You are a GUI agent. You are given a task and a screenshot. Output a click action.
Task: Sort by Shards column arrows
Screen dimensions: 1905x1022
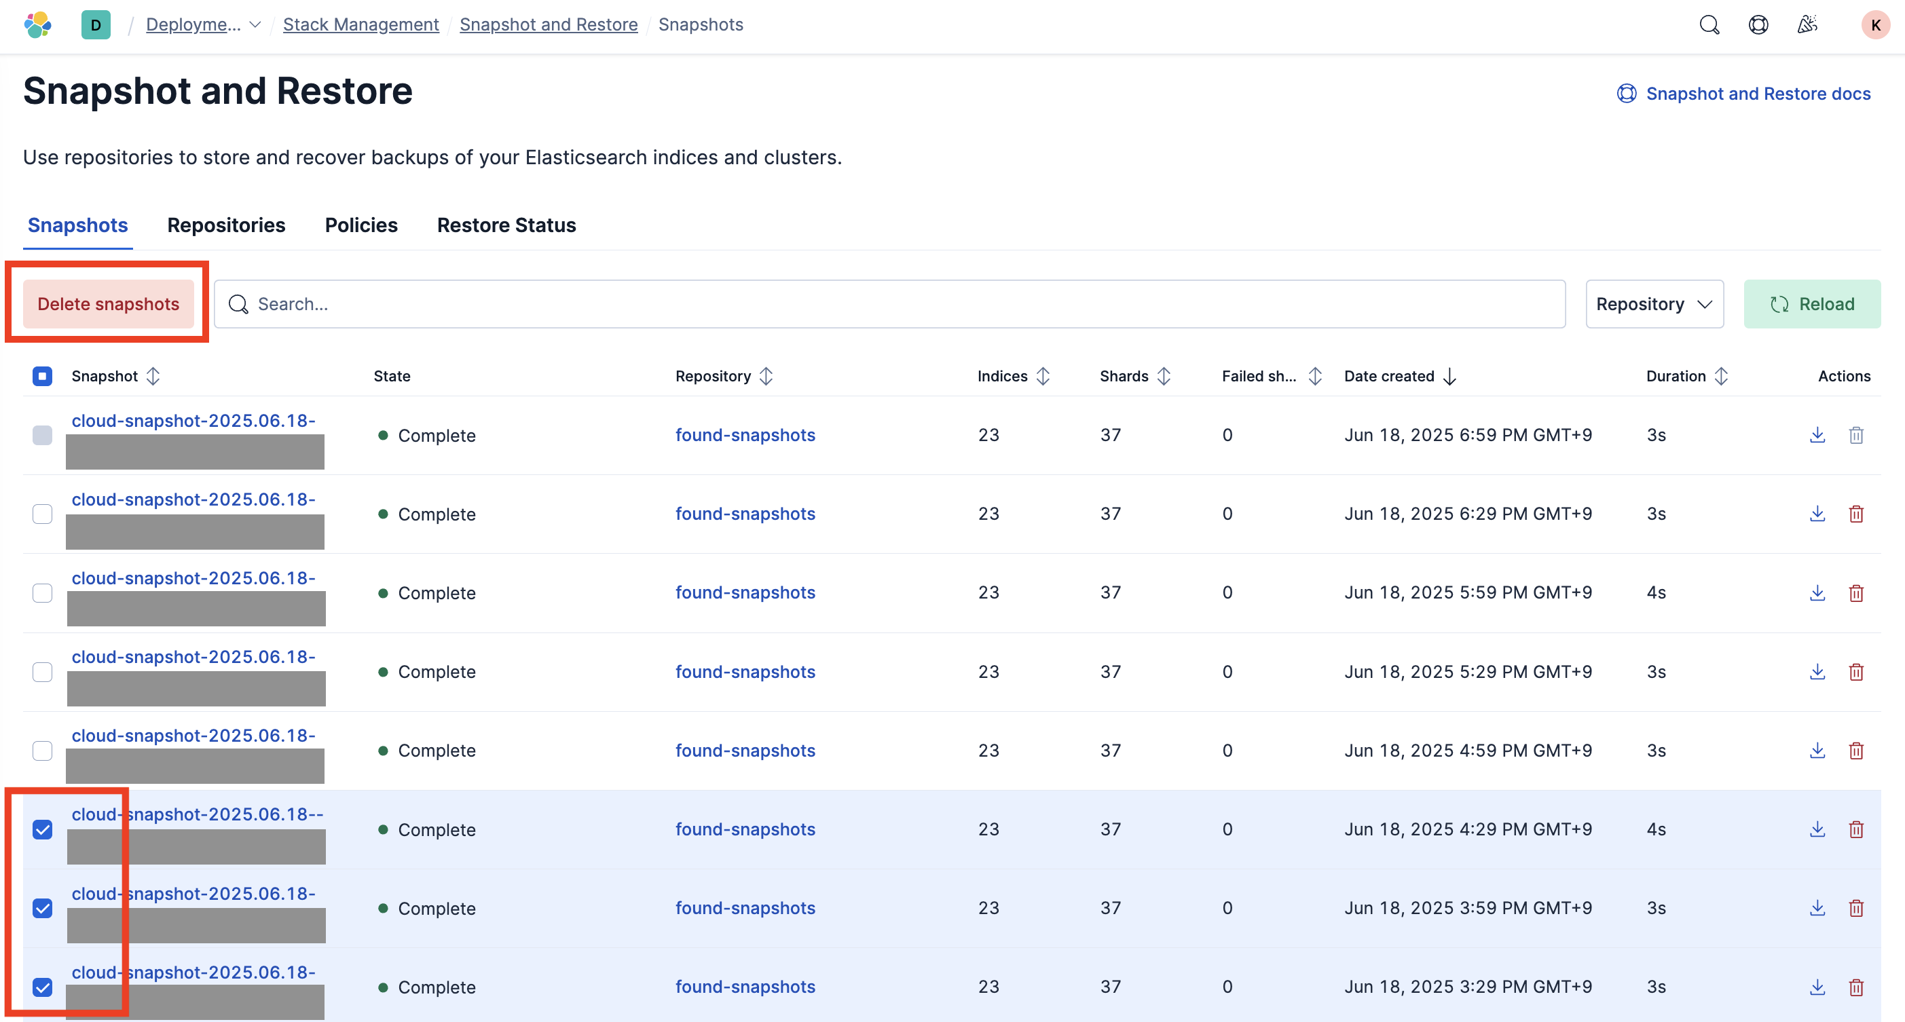point(1163,376)
